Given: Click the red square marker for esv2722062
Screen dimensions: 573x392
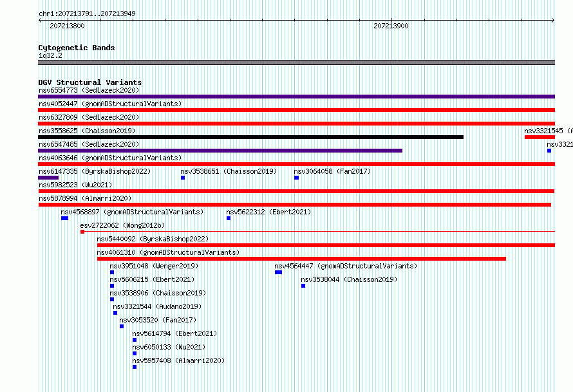Looking at the screenshot, I should pyautogui.click(x=82, y=232).
